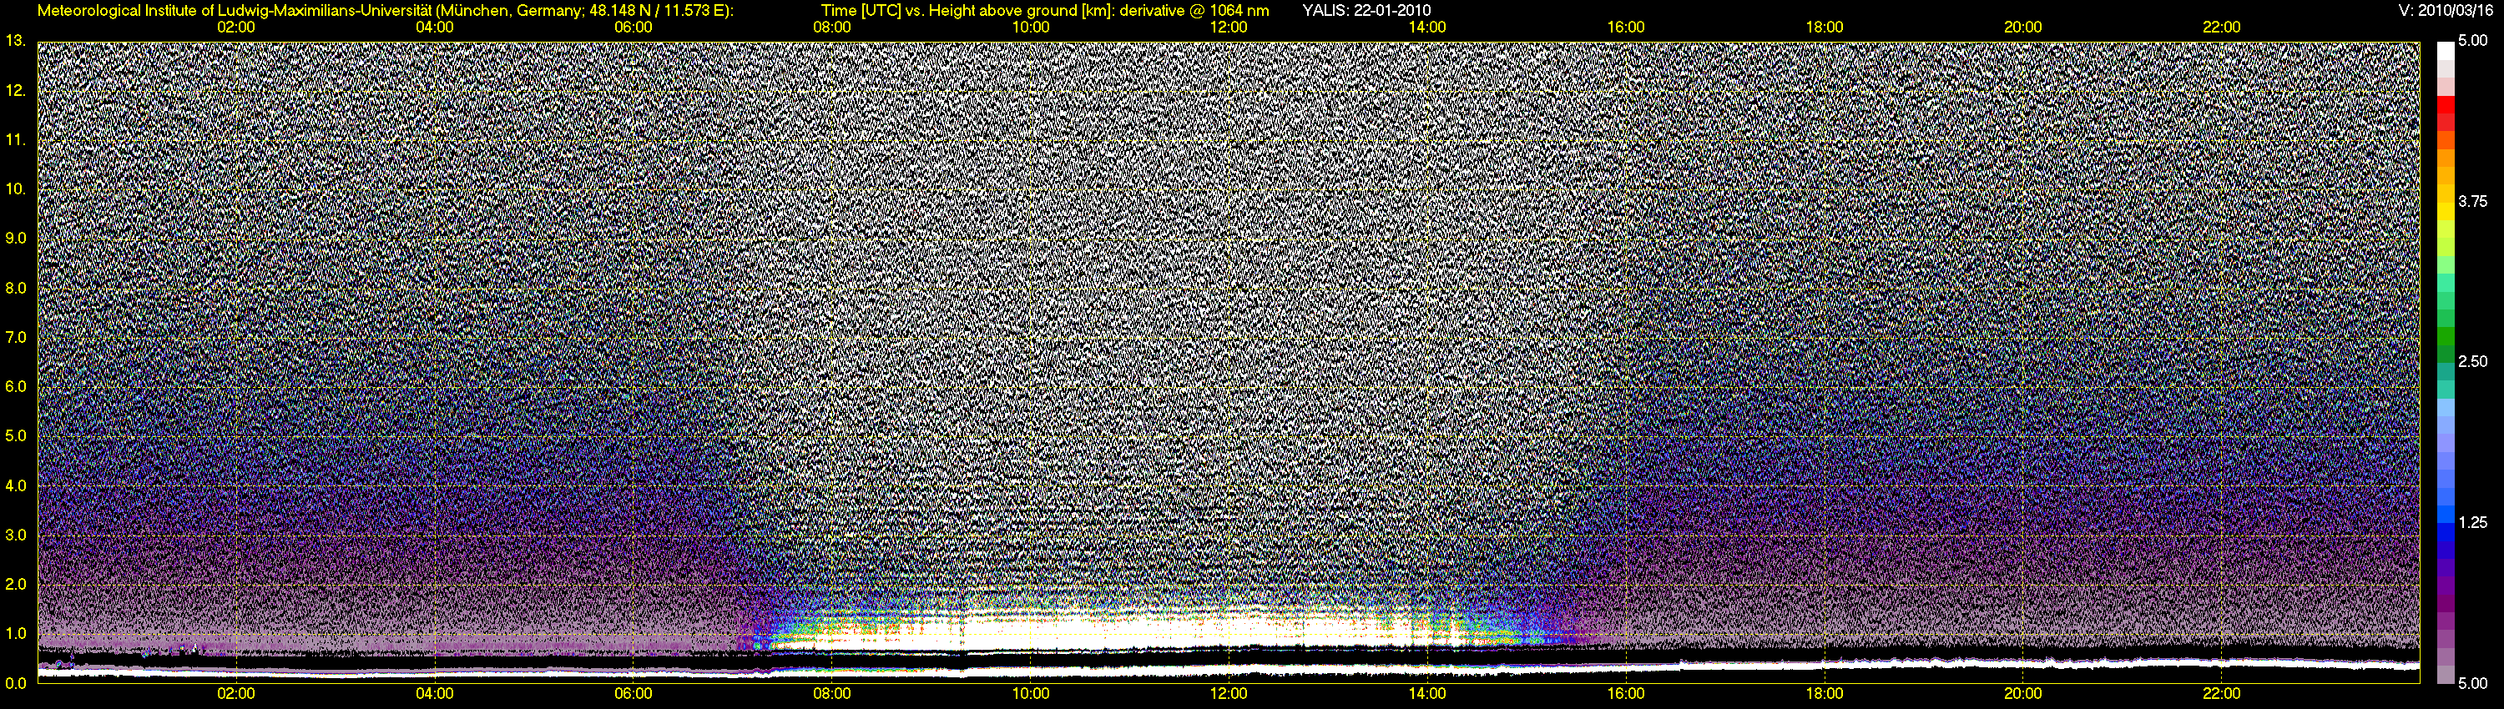Pick the pure blue band of the color scale
Image resolution: width=2504 pixels, height=709 pixels.
tap(2445, 531)
